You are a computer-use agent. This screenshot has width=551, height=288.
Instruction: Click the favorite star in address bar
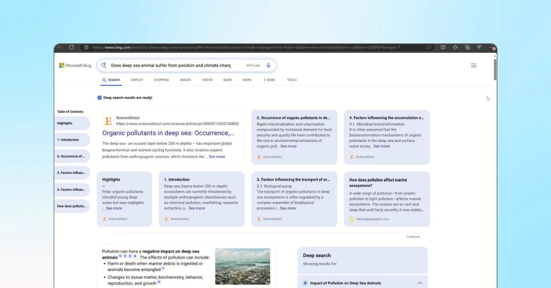tap(428, 47)
